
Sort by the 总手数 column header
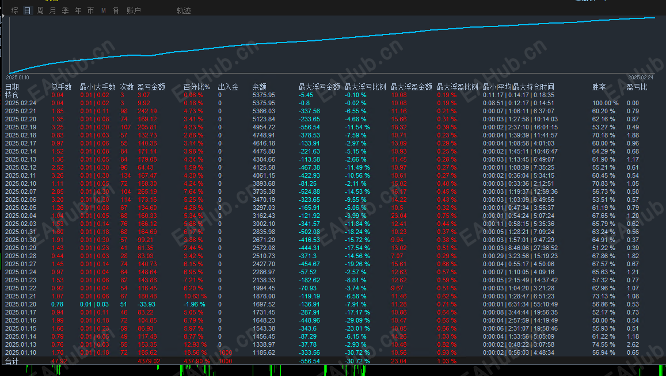coord(62,87)
